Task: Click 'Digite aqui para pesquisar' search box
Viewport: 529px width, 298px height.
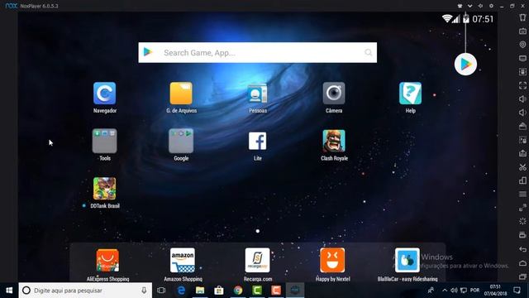Action: click(85, 291)
